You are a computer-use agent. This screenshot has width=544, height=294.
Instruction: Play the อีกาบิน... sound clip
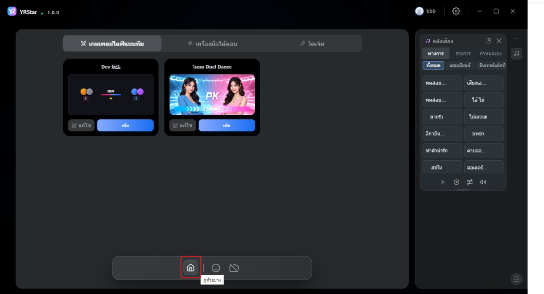tap(442, 134)
